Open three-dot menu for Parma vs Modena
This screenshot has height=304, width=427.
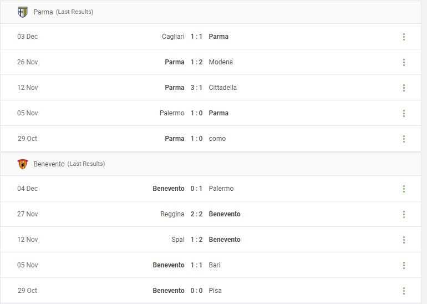[x=404, y=62]
